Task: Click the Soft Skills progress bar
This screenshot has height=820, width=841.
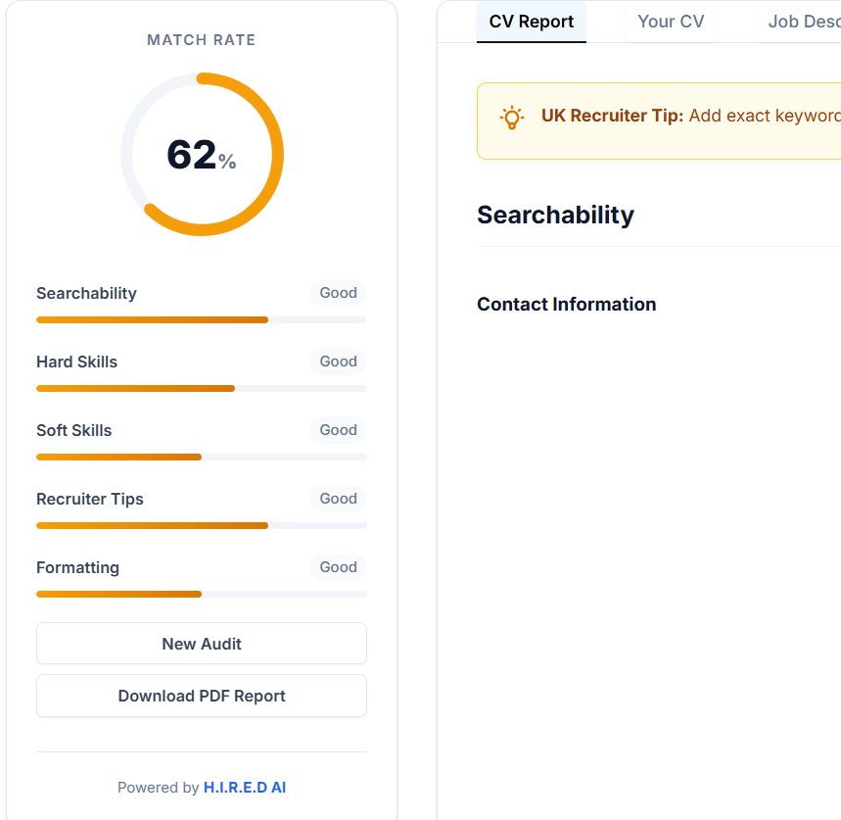Action: click(202, 457)
